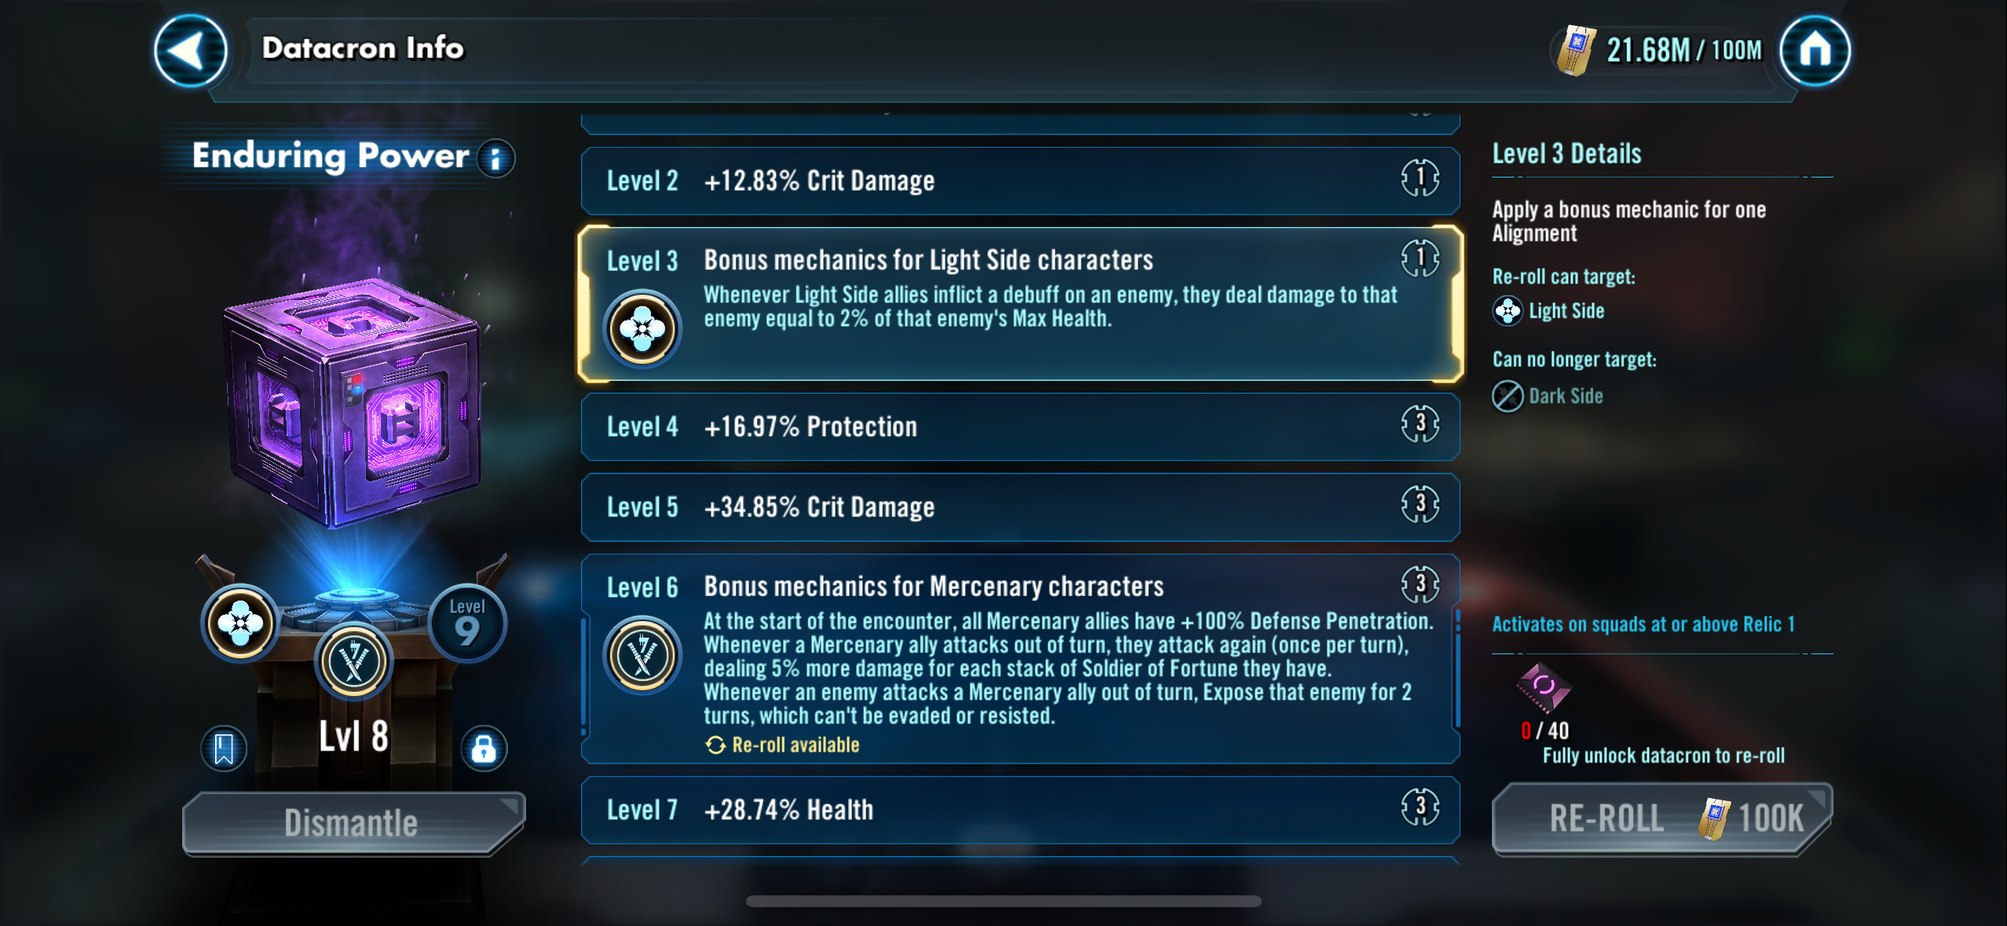
Task: Click the Mercenary faction badge on pedestal
Action: (353, 662)
